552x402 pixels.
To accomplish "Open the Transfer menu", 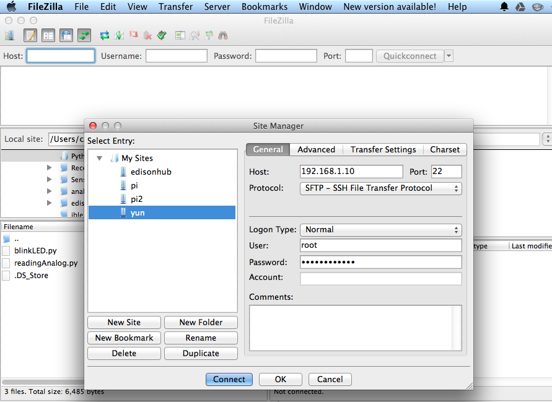I will pos(175,7).
